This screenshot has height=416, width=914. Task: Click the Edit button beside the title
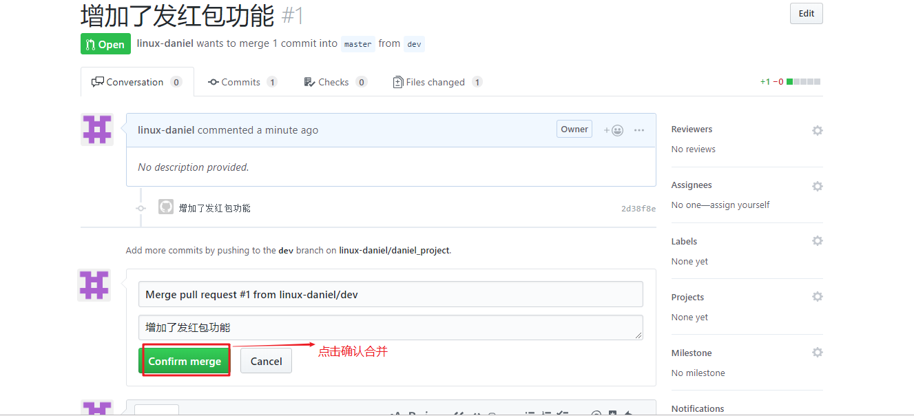(x=806, y=13)
